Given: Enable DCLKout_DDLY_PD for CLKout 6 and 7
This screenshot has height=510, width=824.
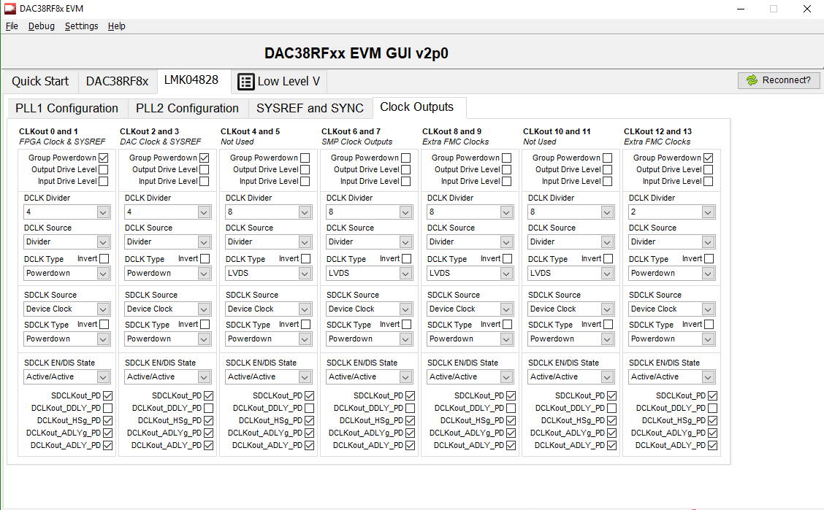Looking at the screenshot, I should 411,408.
